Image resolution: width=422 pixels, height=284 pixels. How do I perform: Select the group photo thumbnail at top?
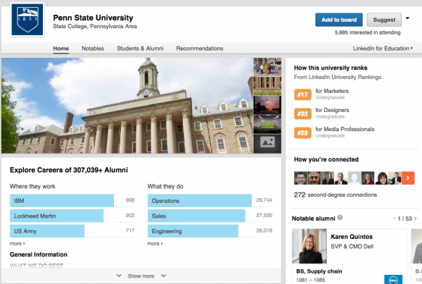pos(267,67)
